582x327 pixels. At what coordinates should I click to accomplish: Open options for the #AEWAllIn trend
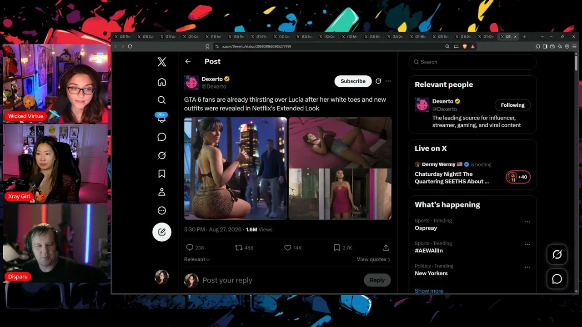(527, 245)
